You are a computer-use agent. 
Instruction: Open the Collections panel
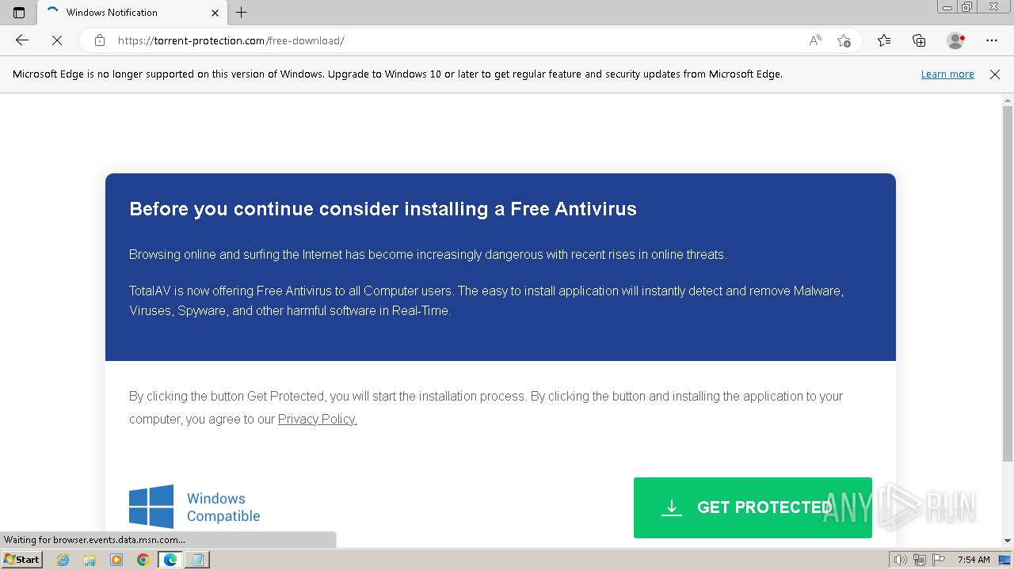click(919, 40)
